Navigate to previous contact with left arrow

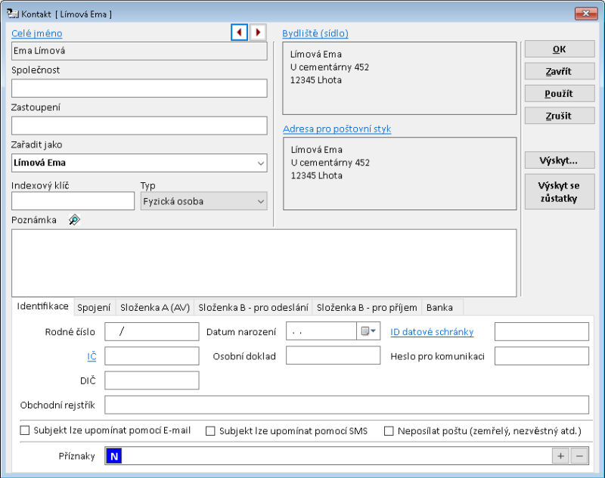pos(239,32)
